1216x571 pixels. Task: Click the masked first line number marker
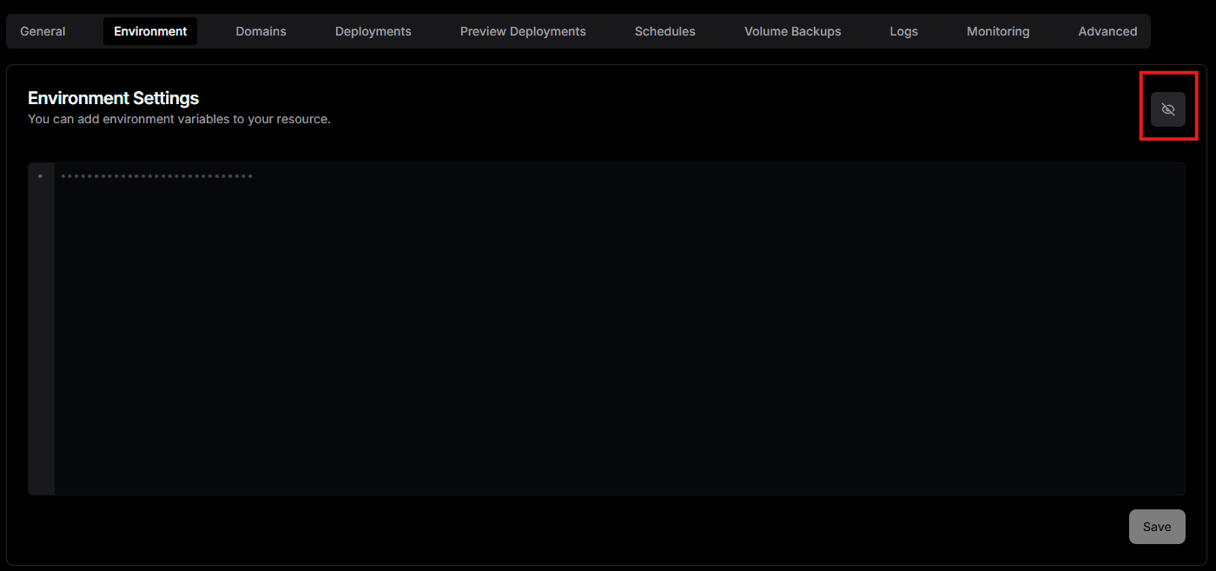coord(40,176)
